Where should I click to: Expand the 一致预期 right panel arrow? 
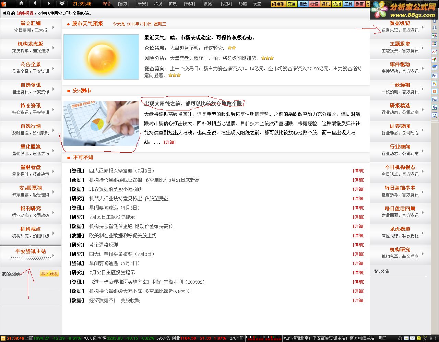[423, 89]
